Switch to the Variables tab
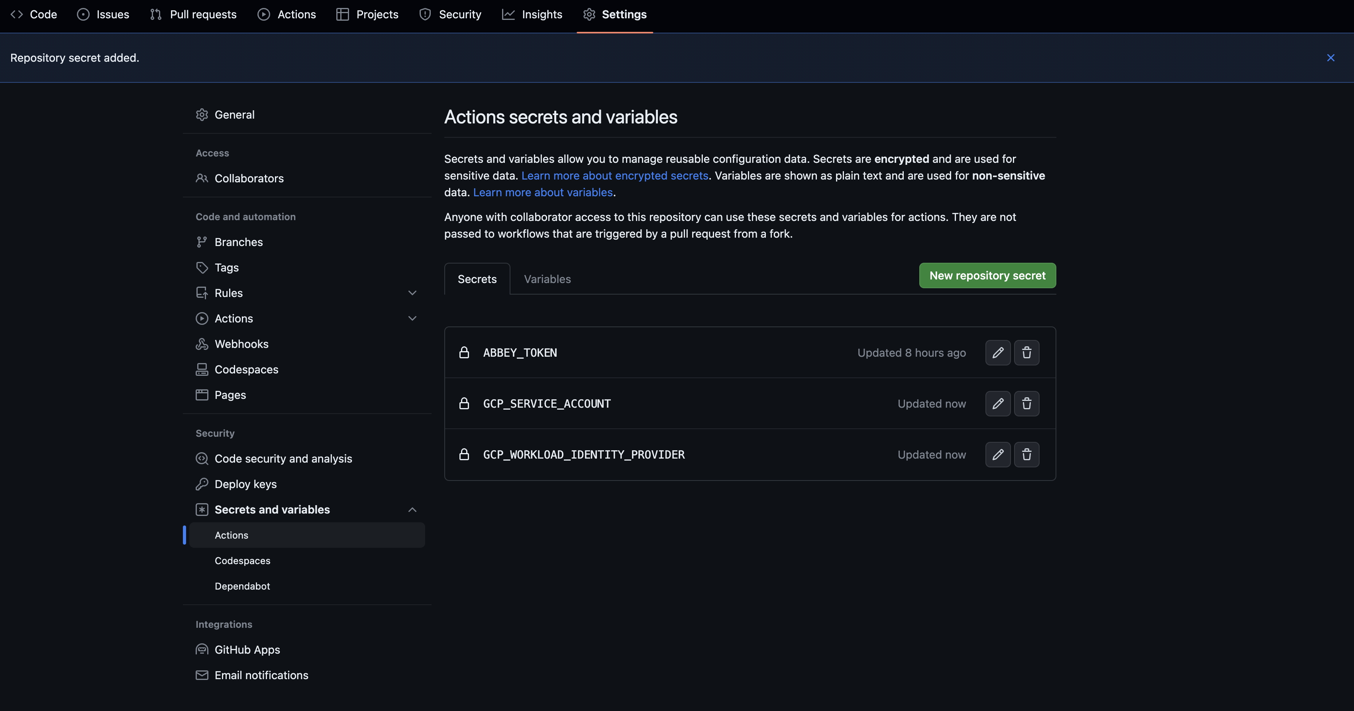The image size is (1354, 711). (x=547, y=279)
